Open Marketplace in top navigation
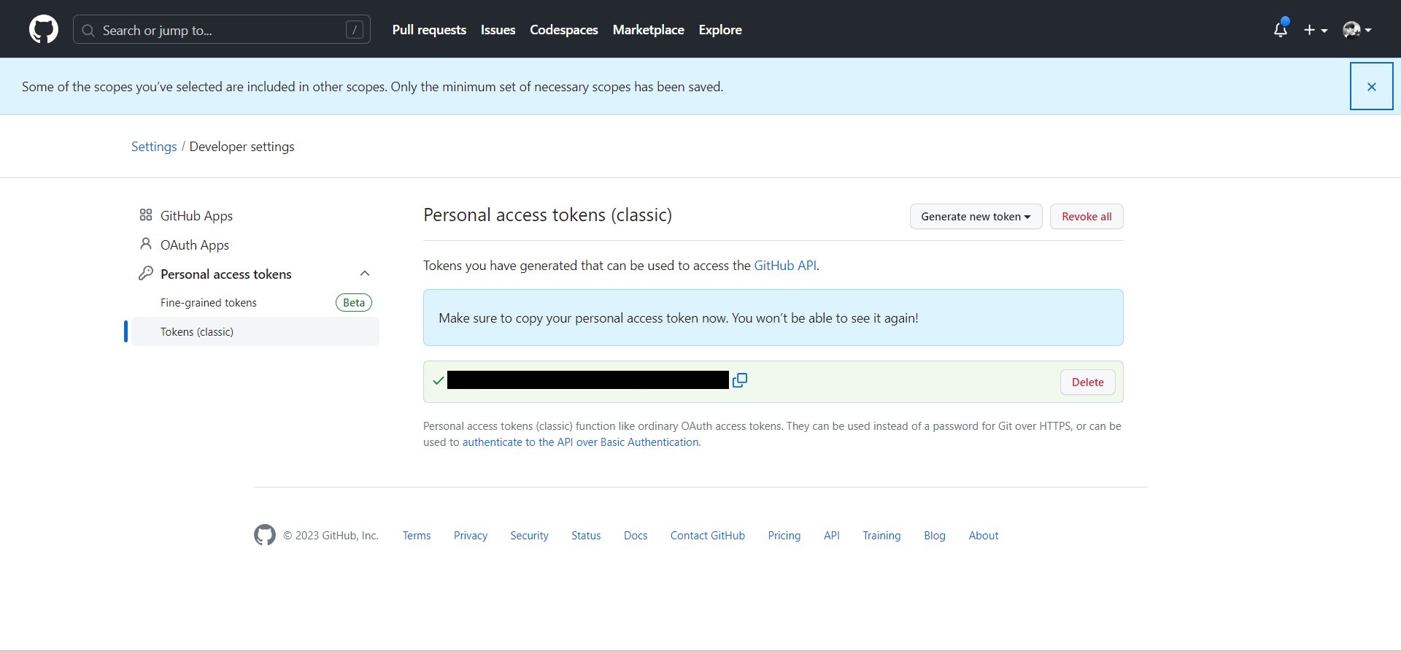Image resolution: width=1401 pixels, height=651 pixels. point(649,30)
